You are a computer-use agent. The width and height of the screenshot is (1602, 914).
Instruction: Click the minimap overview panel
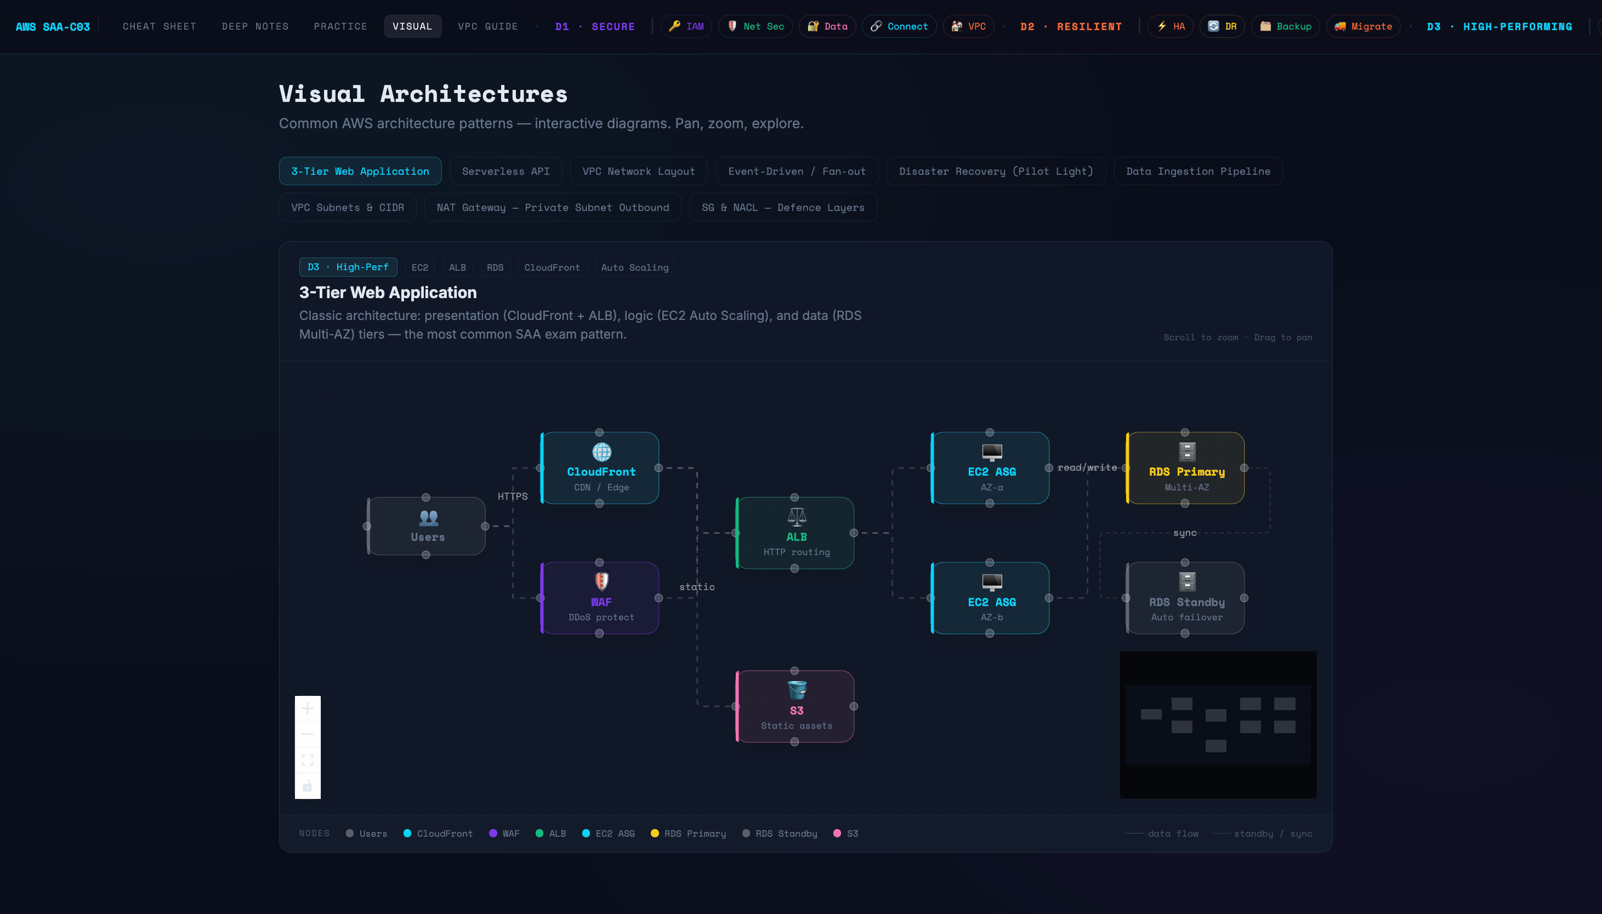[1218, 725]
